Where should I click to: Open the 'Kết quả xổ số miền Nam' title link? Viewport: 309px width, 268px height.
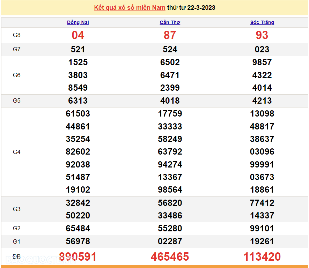pyautogui.click(x=130, y=8)
